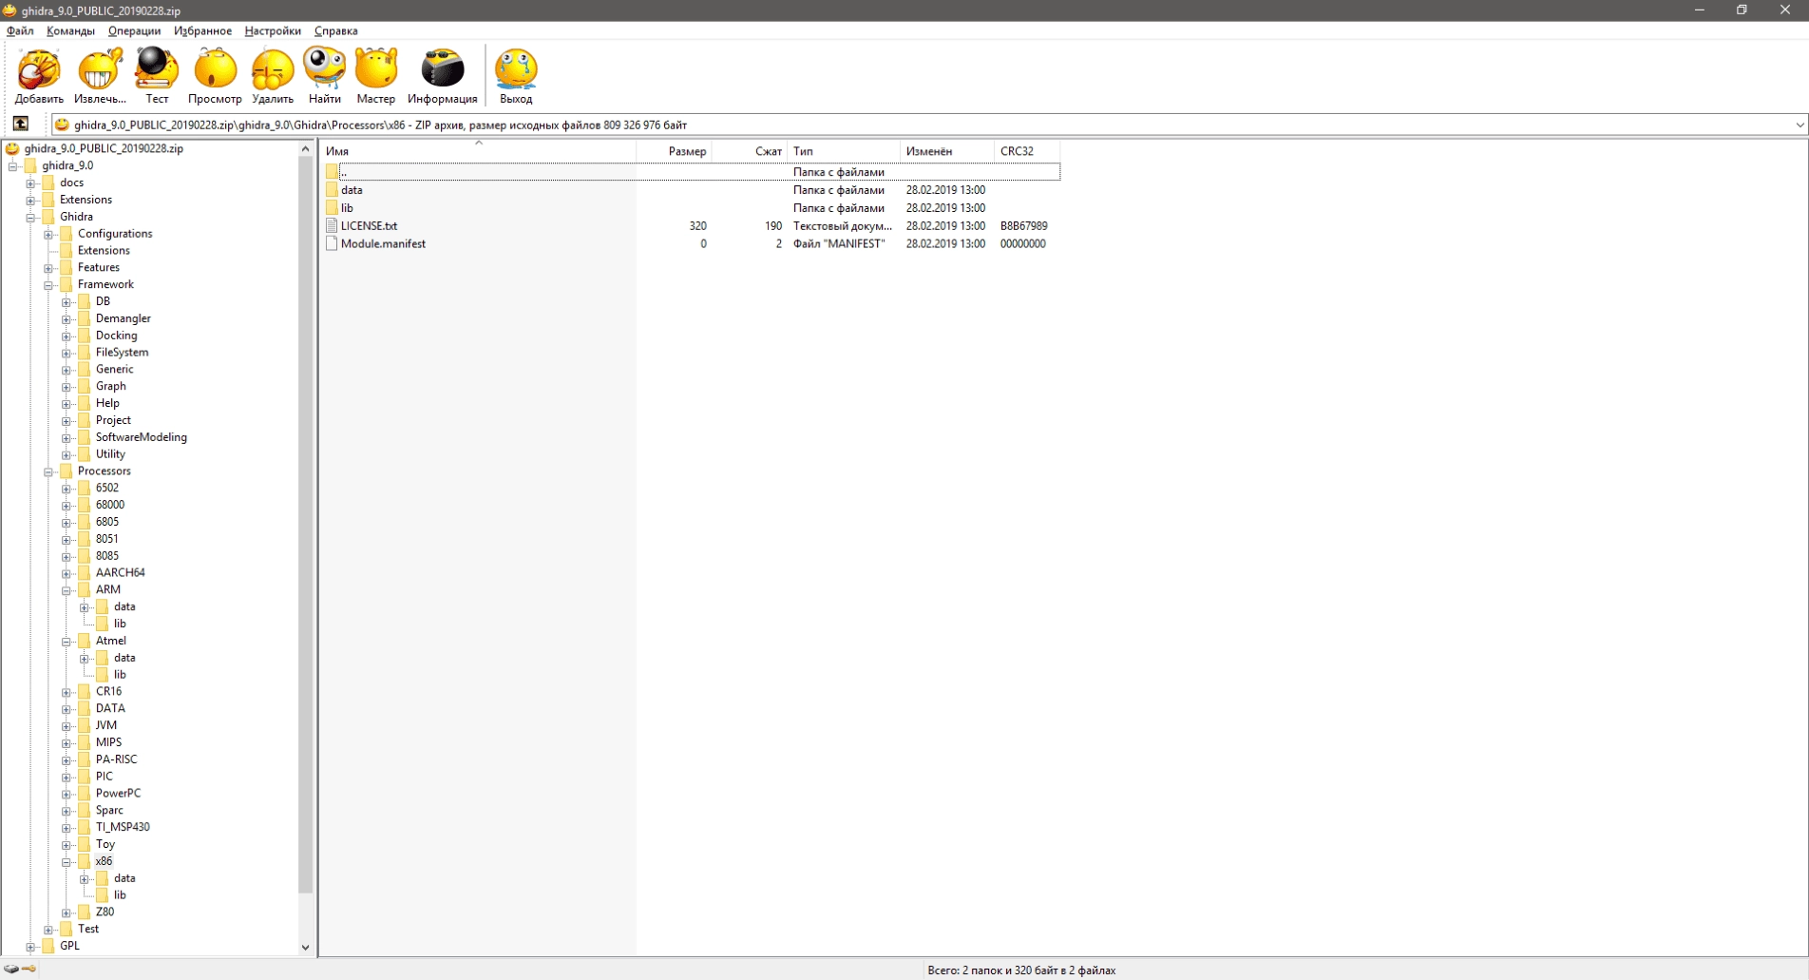
Task: Expand the MIPS tree node
Action: 67,743
